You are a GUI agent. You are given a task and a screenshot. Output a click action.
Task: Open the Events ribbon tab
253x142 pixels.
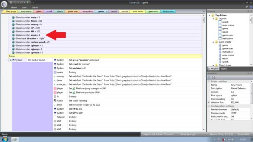click(35, 7)
